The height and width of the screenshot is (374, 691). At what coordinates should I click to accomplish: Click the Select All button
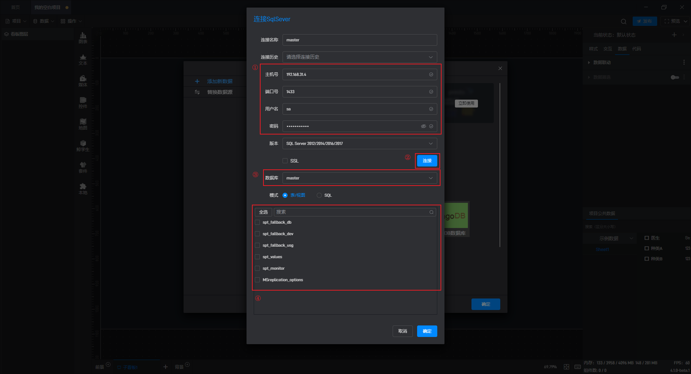263,212
